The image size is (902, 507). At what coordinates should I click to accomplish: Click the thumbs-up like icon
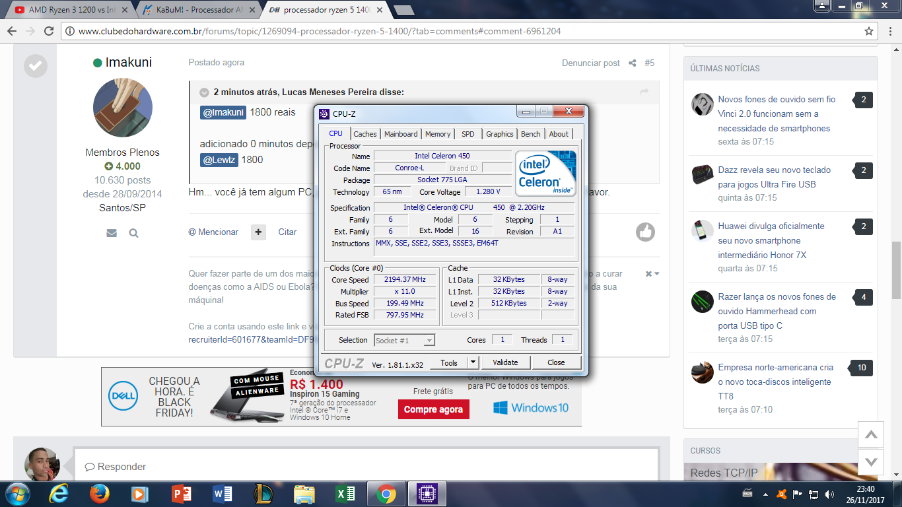(645, 232)
